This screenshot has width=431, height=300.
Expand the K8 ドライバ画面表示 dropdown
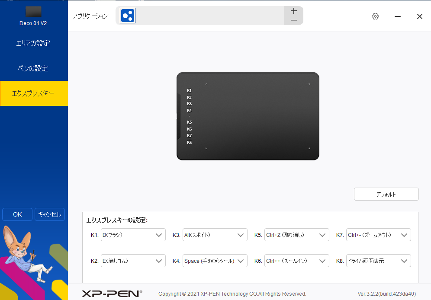click(379, 261)
